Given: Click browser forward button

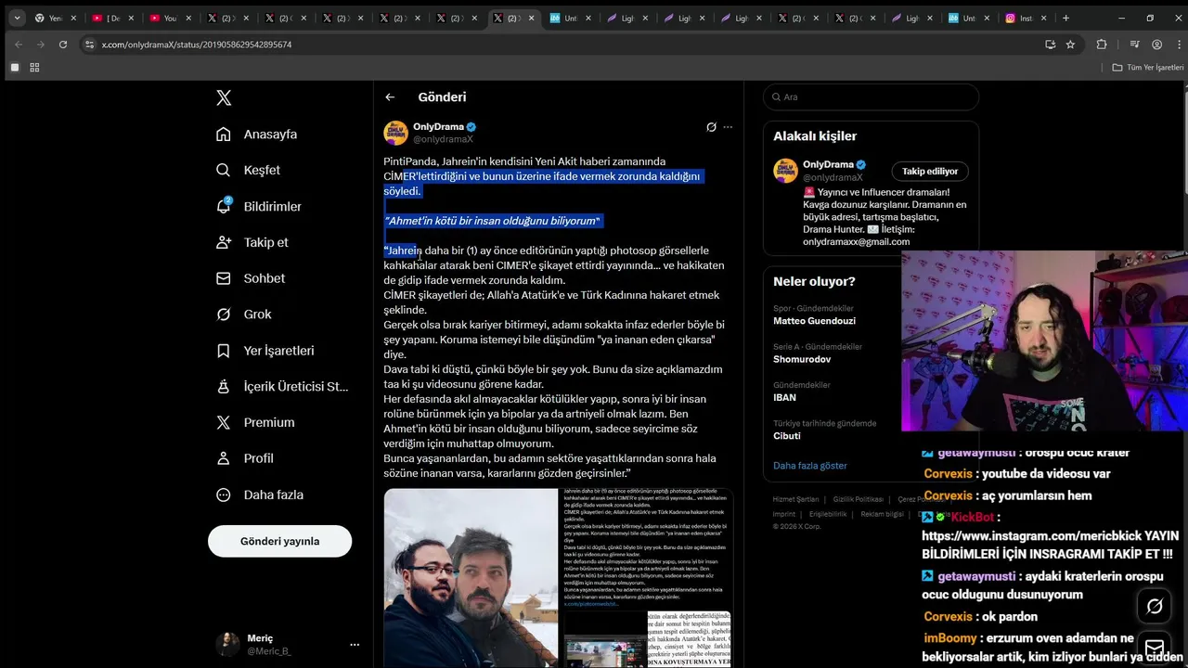Looking at the screenshot, I should [40, 45].
